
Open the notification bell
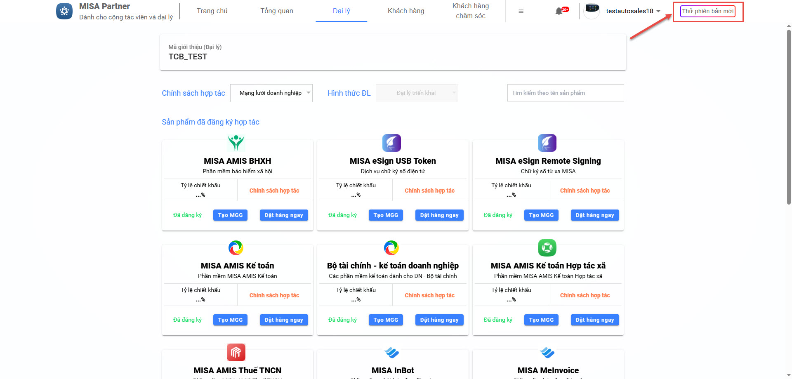click(x=559, y=11)
